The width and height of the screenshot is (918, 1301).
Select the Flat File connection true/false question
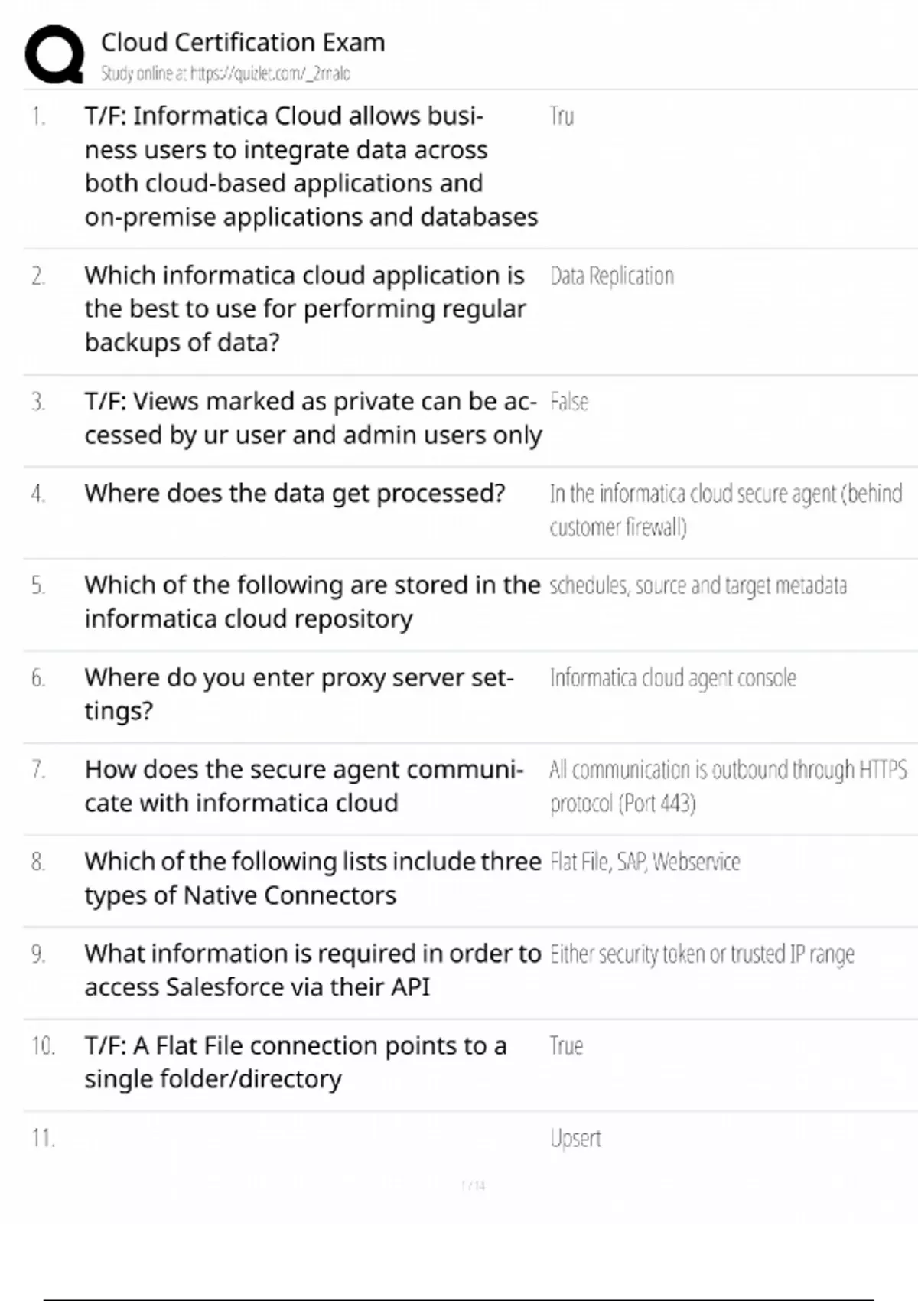295,1061
